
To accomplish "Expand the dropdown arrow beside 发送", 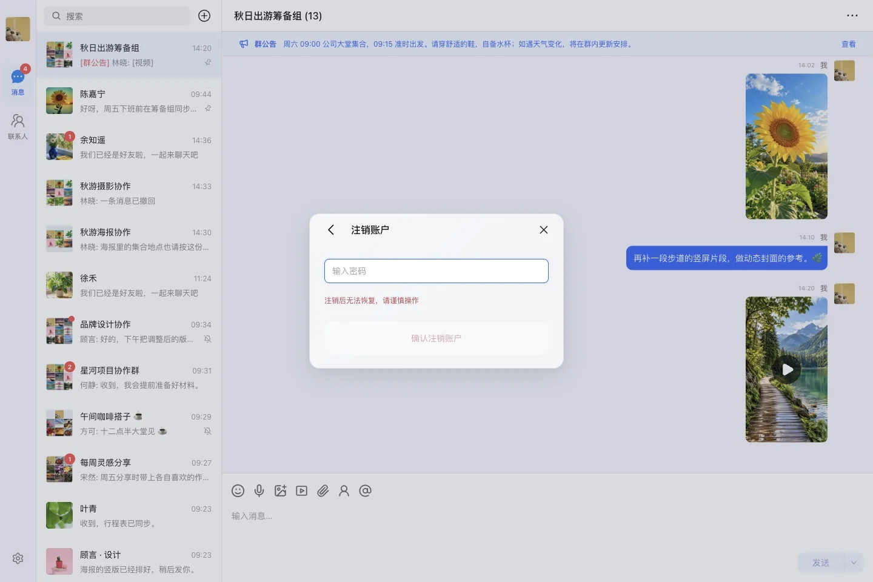I will tap(854, 563).
